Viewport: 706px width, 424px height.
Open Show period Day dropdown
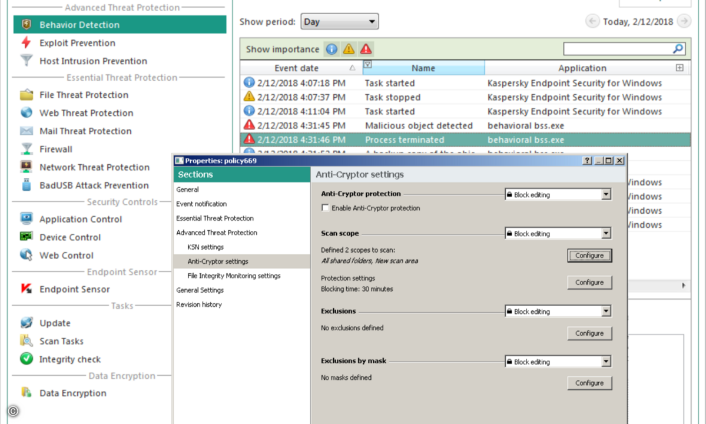[x=340, y=22]
